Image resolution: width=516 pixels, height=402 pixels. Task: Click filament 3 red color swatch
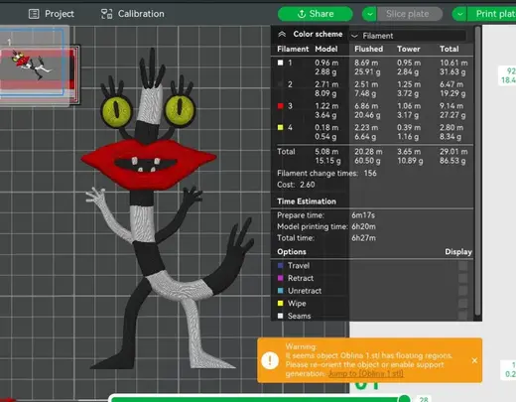281,106
